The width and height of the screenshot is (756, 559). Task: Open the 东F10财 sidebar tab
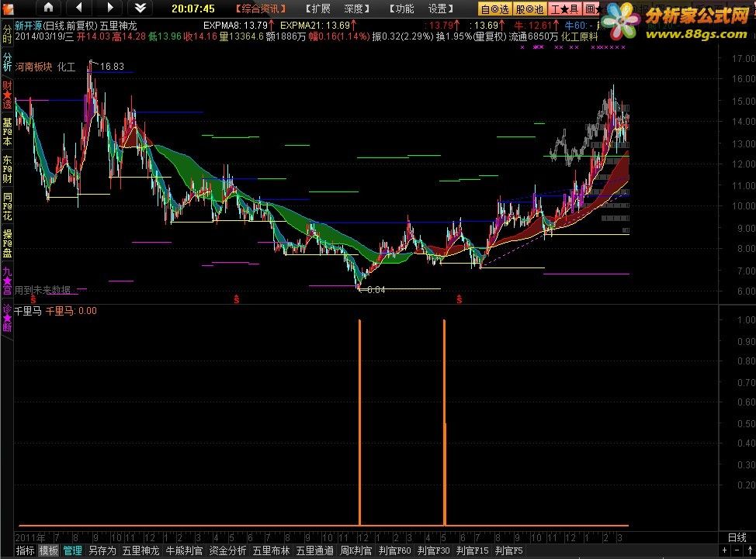7,169
